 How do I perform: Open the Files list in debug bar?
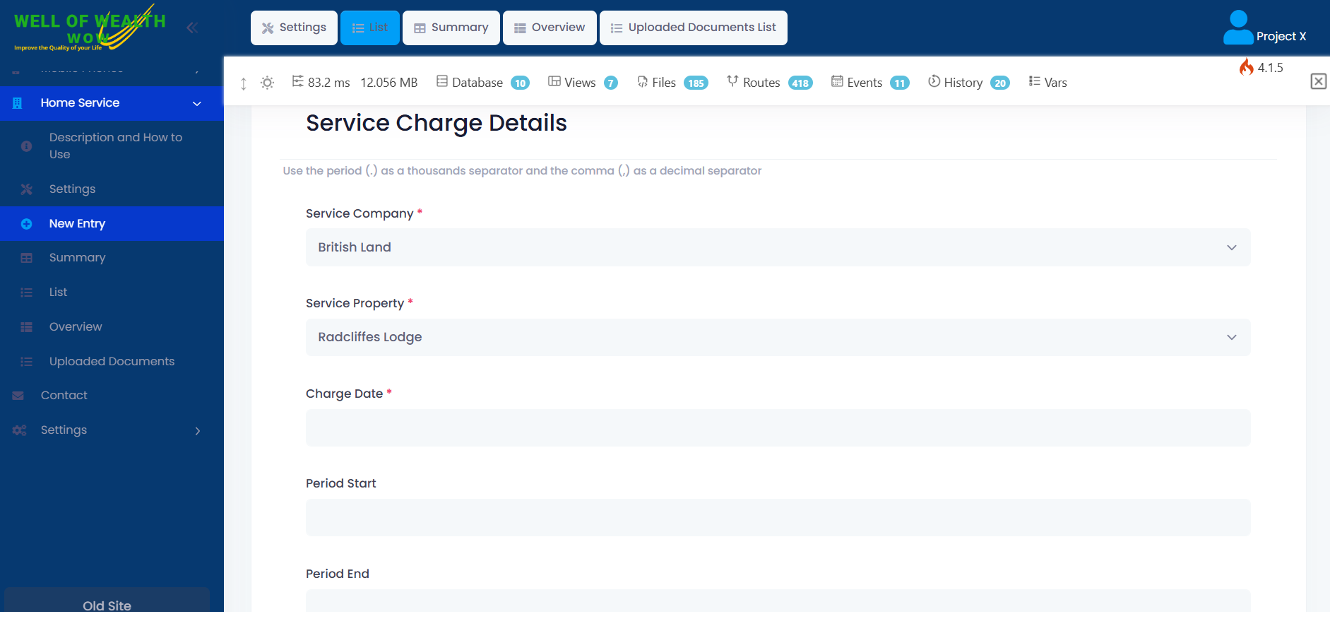[x=672, y=83]
